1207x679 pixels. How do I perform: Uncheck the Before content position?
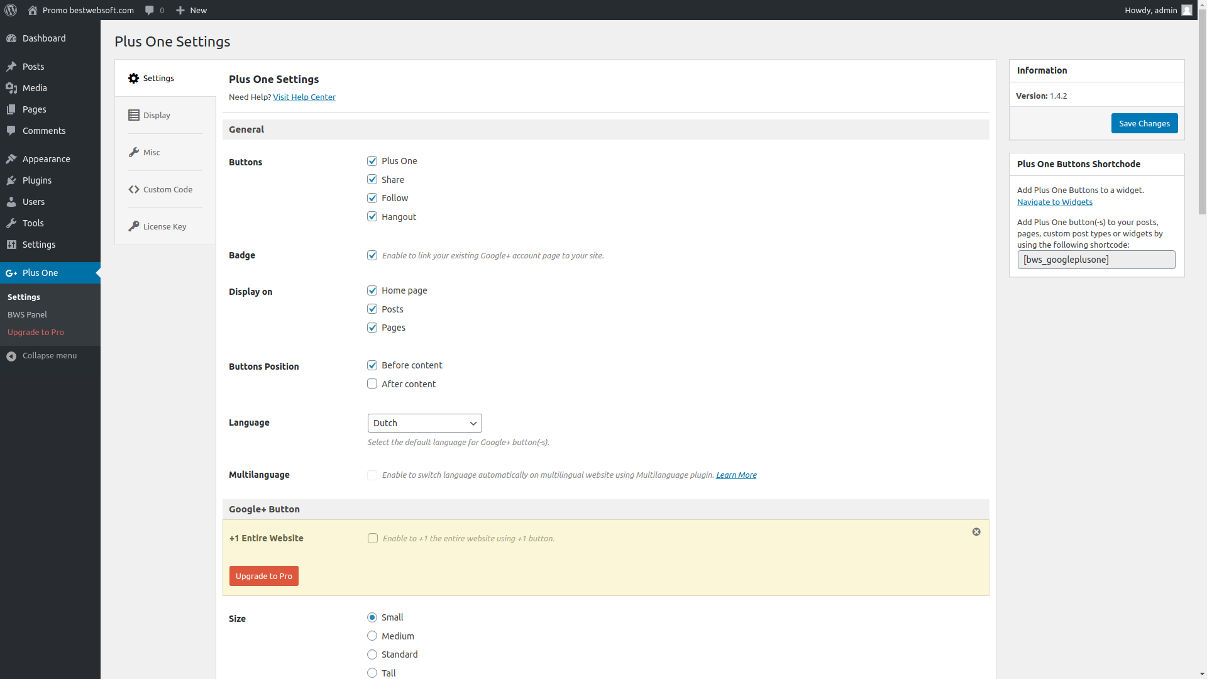point(372,365)
